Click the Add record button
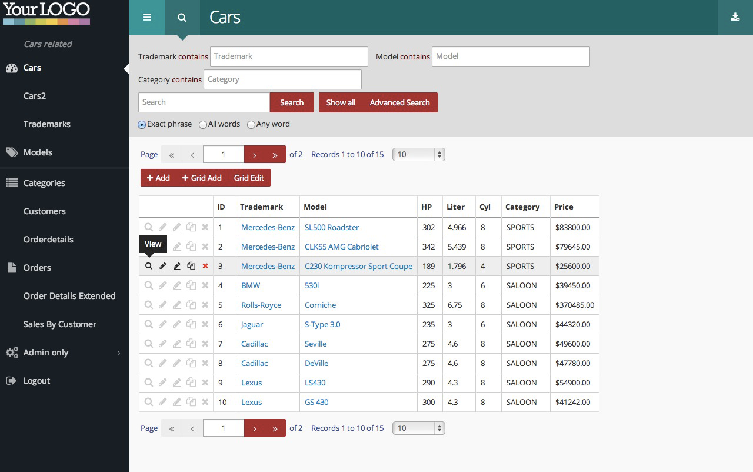 (158, 178)
